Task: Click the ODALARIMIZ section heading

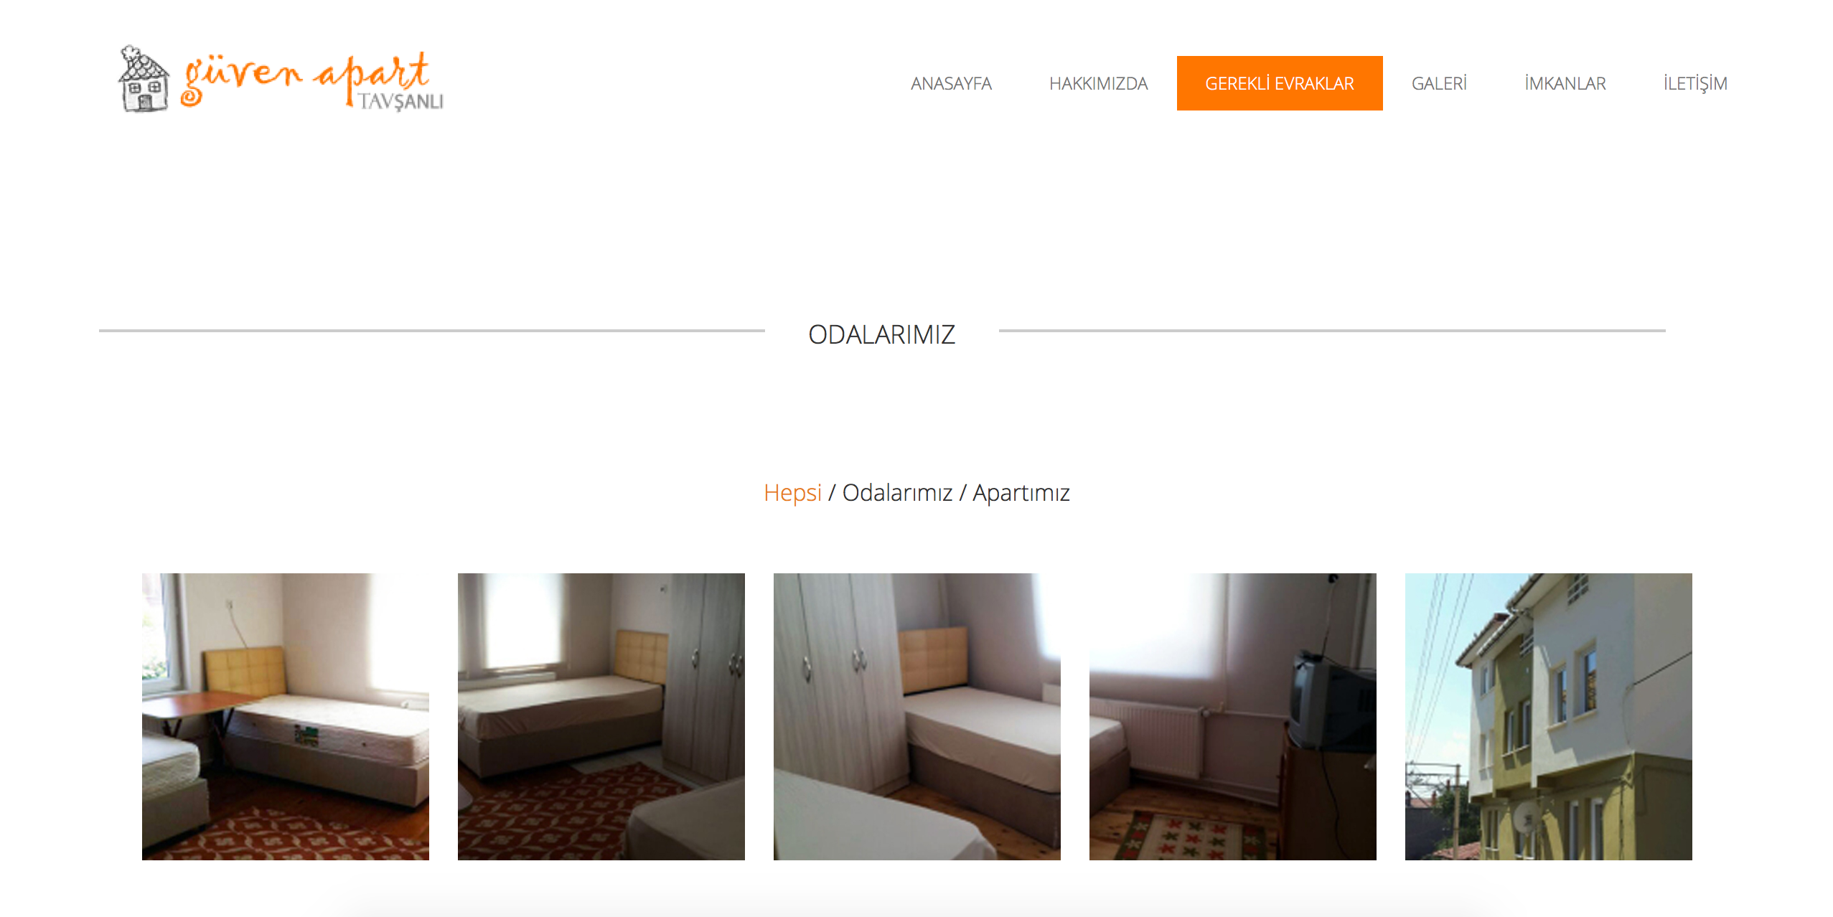Action: (x=881, y=334)
